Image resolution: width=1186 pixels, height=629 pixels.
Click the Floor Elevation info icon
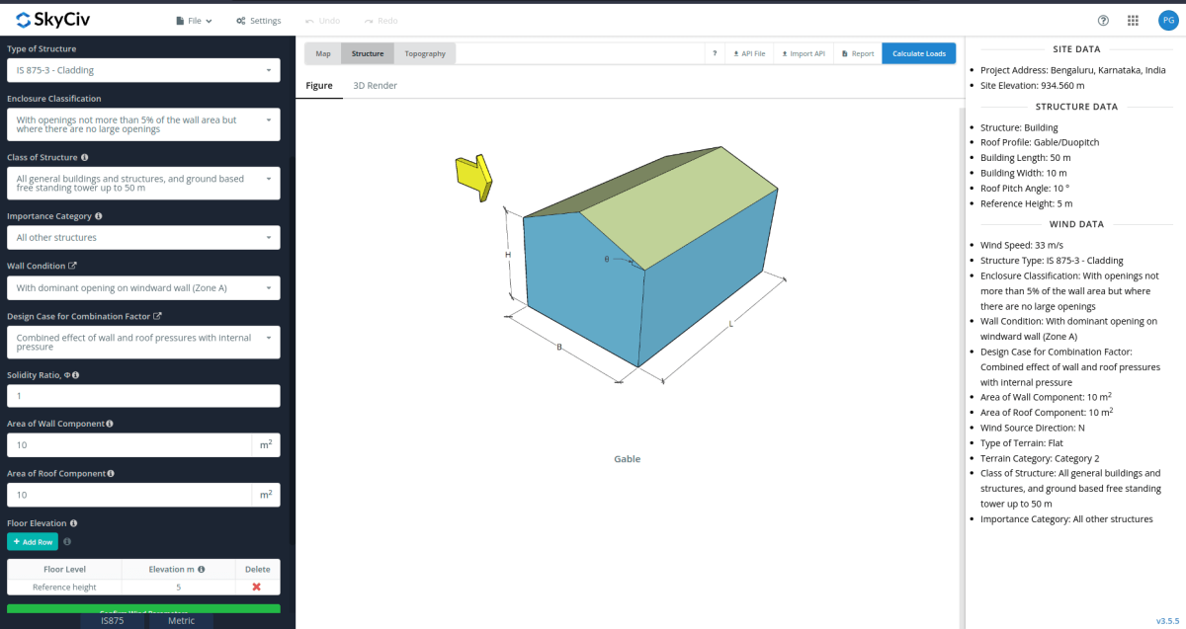[x=74, y=523]
